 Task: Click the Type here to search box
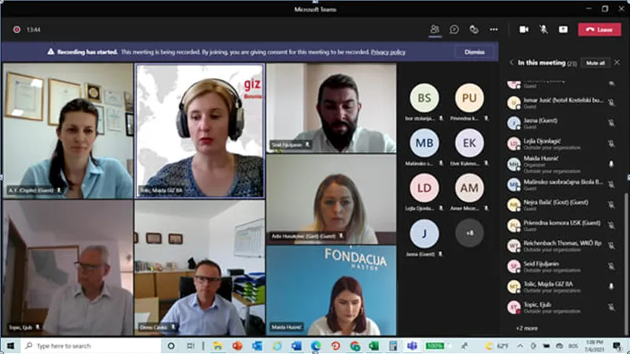coord(91,345)
